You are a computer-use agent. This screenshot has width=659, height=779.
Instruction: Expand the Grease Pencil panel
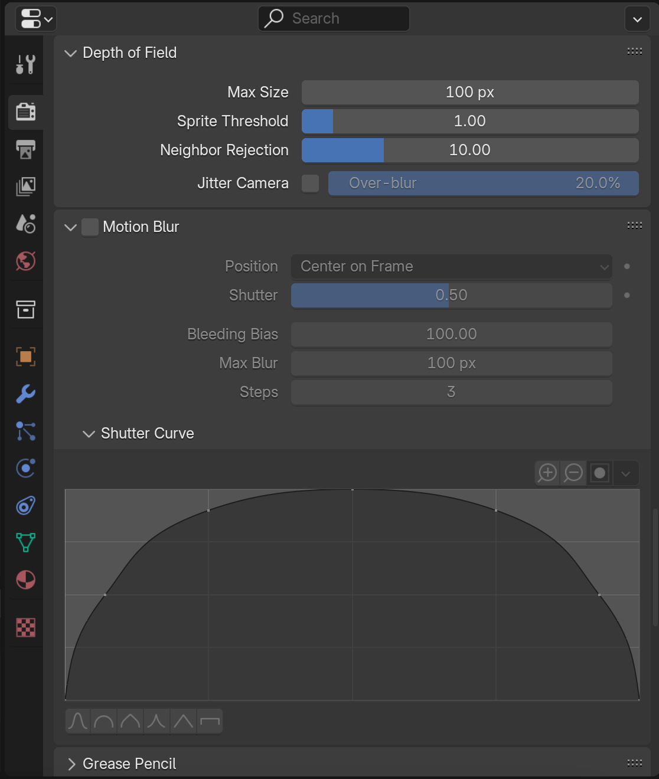tap(71, 764)
